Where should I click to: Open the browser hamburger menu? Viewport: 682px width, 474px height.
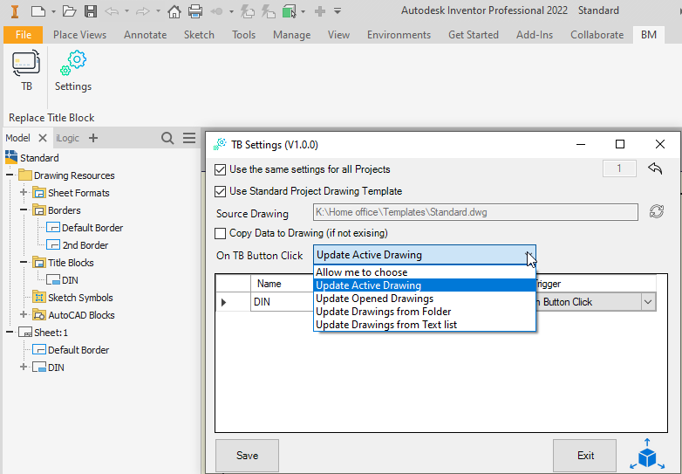[189, 138]
